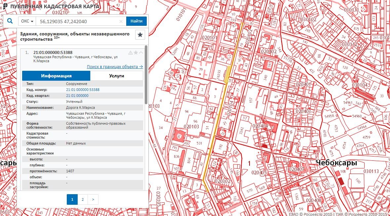Click the протяжённость value 1407
Viewport: 390px width, 216px height.
pyautogui.click(x=70, y=171)
